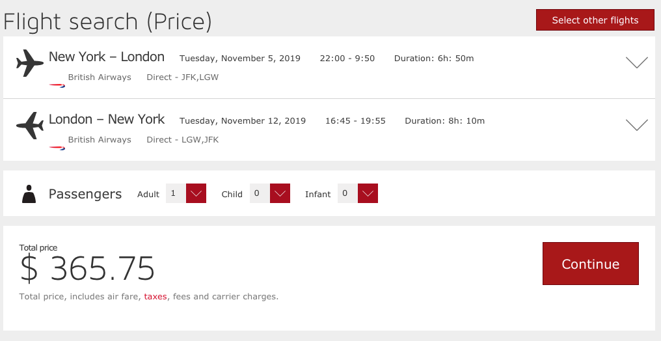The image size is (661, 341).
Task: Expand New York – London flight details
Action: (636, 62)
